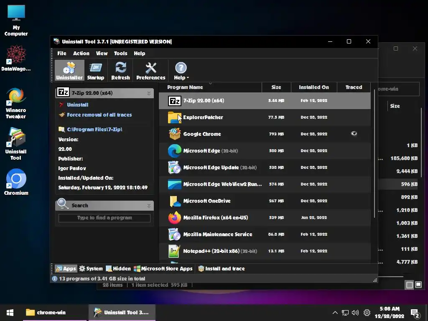The width and height of the screenshot is (428, 321).
Task: Toggle the traced eye on Google Chrome
Action: pos(354,133)
